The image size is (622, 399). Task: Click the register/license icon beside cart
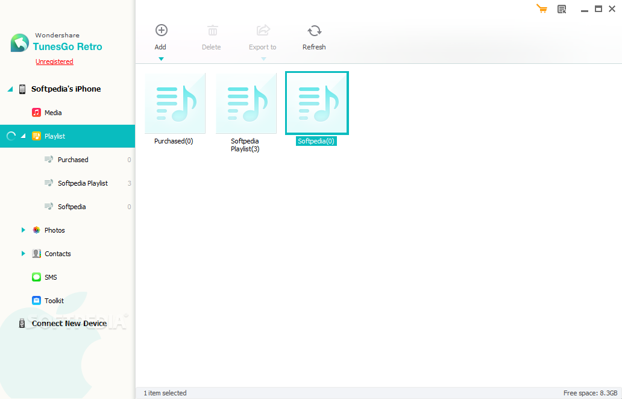click(x=562, y=9)
